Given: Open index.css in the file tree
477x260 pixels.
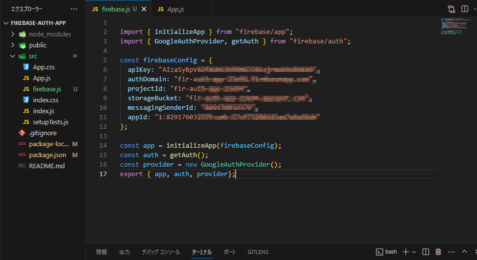Looking at the screenshot, I should (x=45, y=100).
